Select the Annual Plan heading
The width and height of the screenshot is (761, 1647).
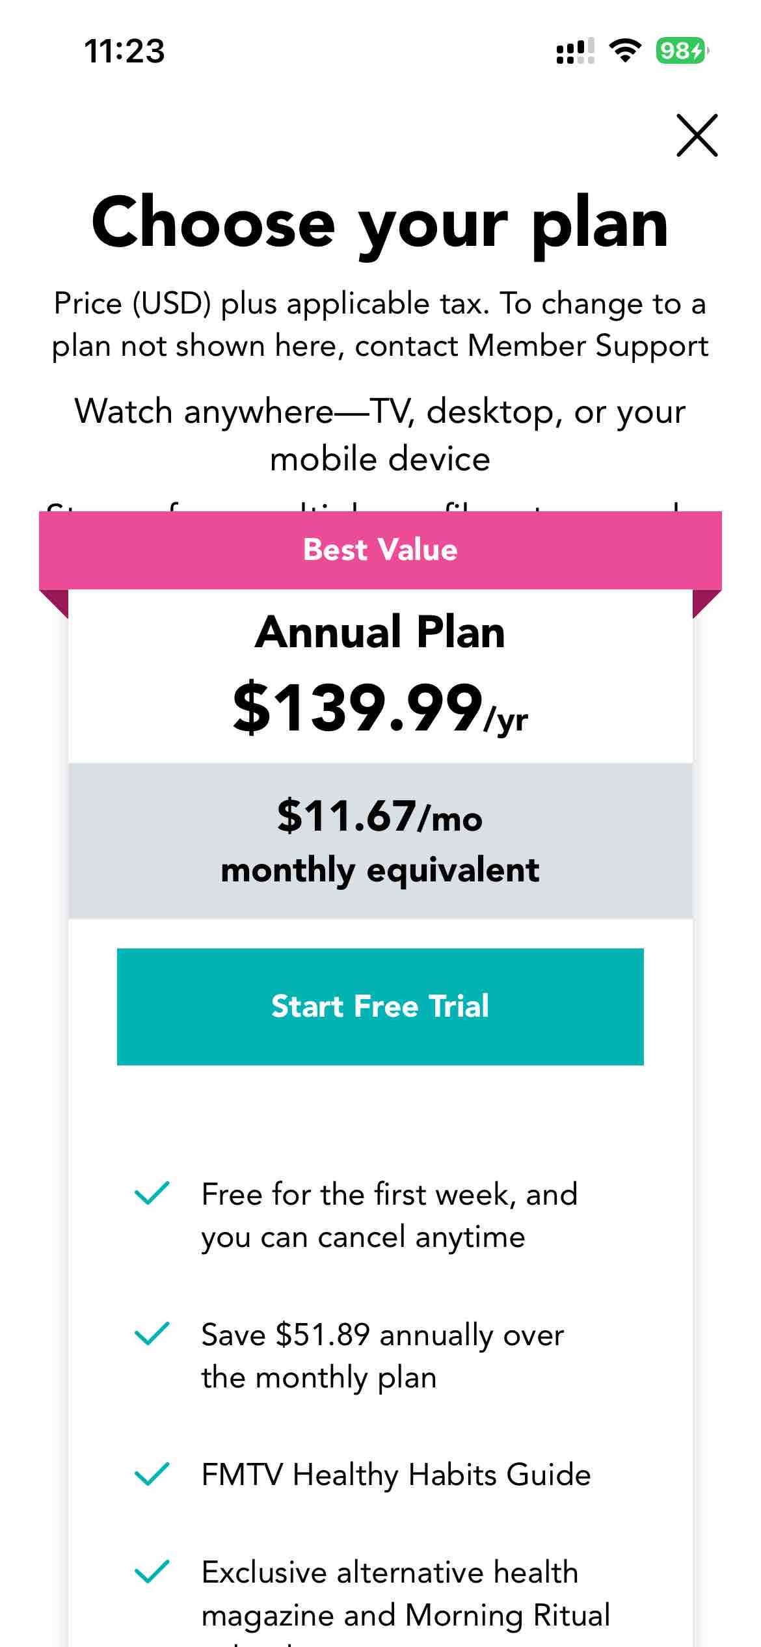click(380, 632)
